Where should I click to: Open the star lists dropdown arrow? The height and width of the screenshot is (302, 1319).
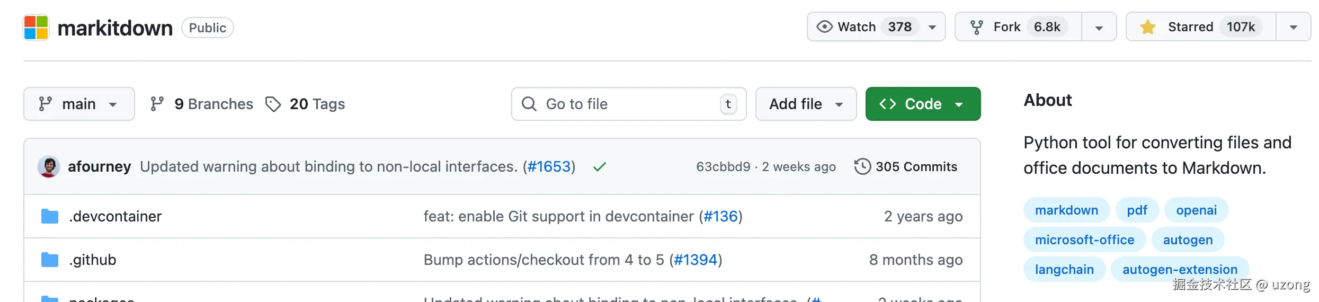click(1294, 28)
